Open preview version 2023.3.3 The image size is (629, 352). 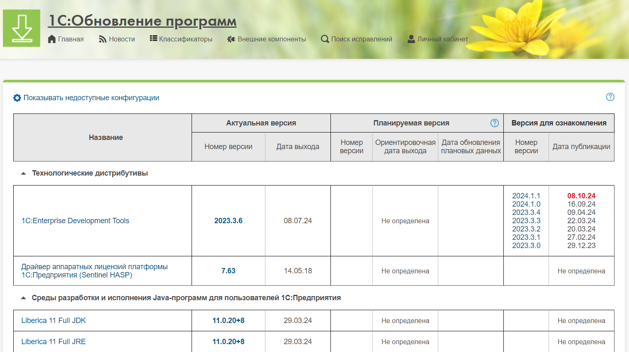[x=526, y=221]
